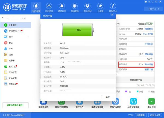This screenshot has height=118, width=164.
Task: Select 铃声 in the sidebar
Action: pos(16,49)
